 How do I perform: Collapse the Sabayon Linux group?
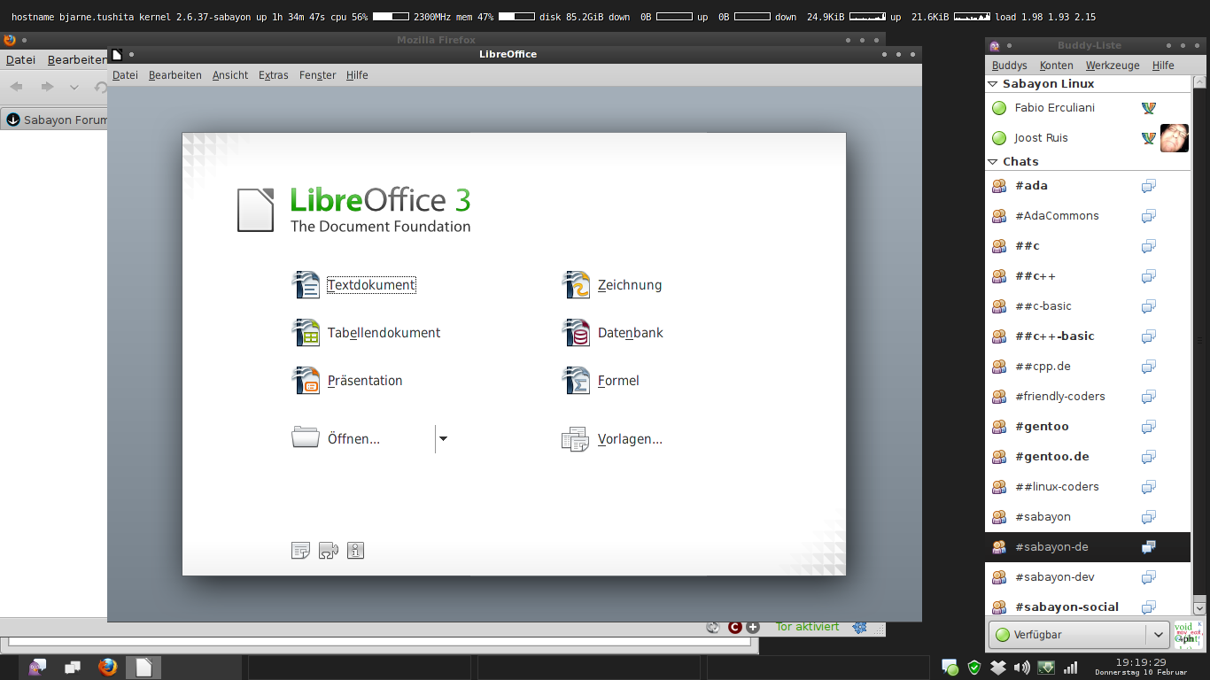(993, 84)
